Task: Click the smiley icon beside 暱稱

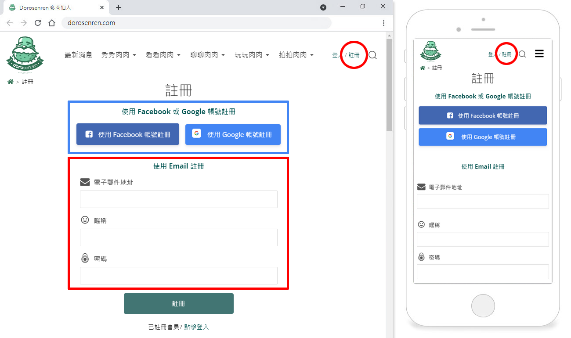Action: click(85, 220)
